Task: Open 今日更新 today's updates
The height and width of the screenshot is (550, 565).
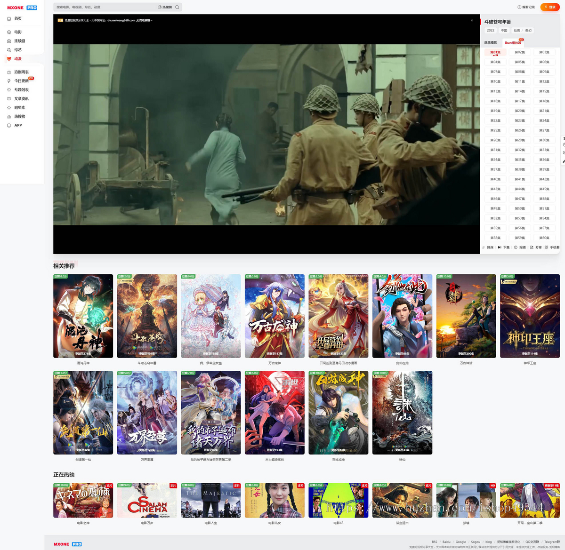Action: click(18, 81)
